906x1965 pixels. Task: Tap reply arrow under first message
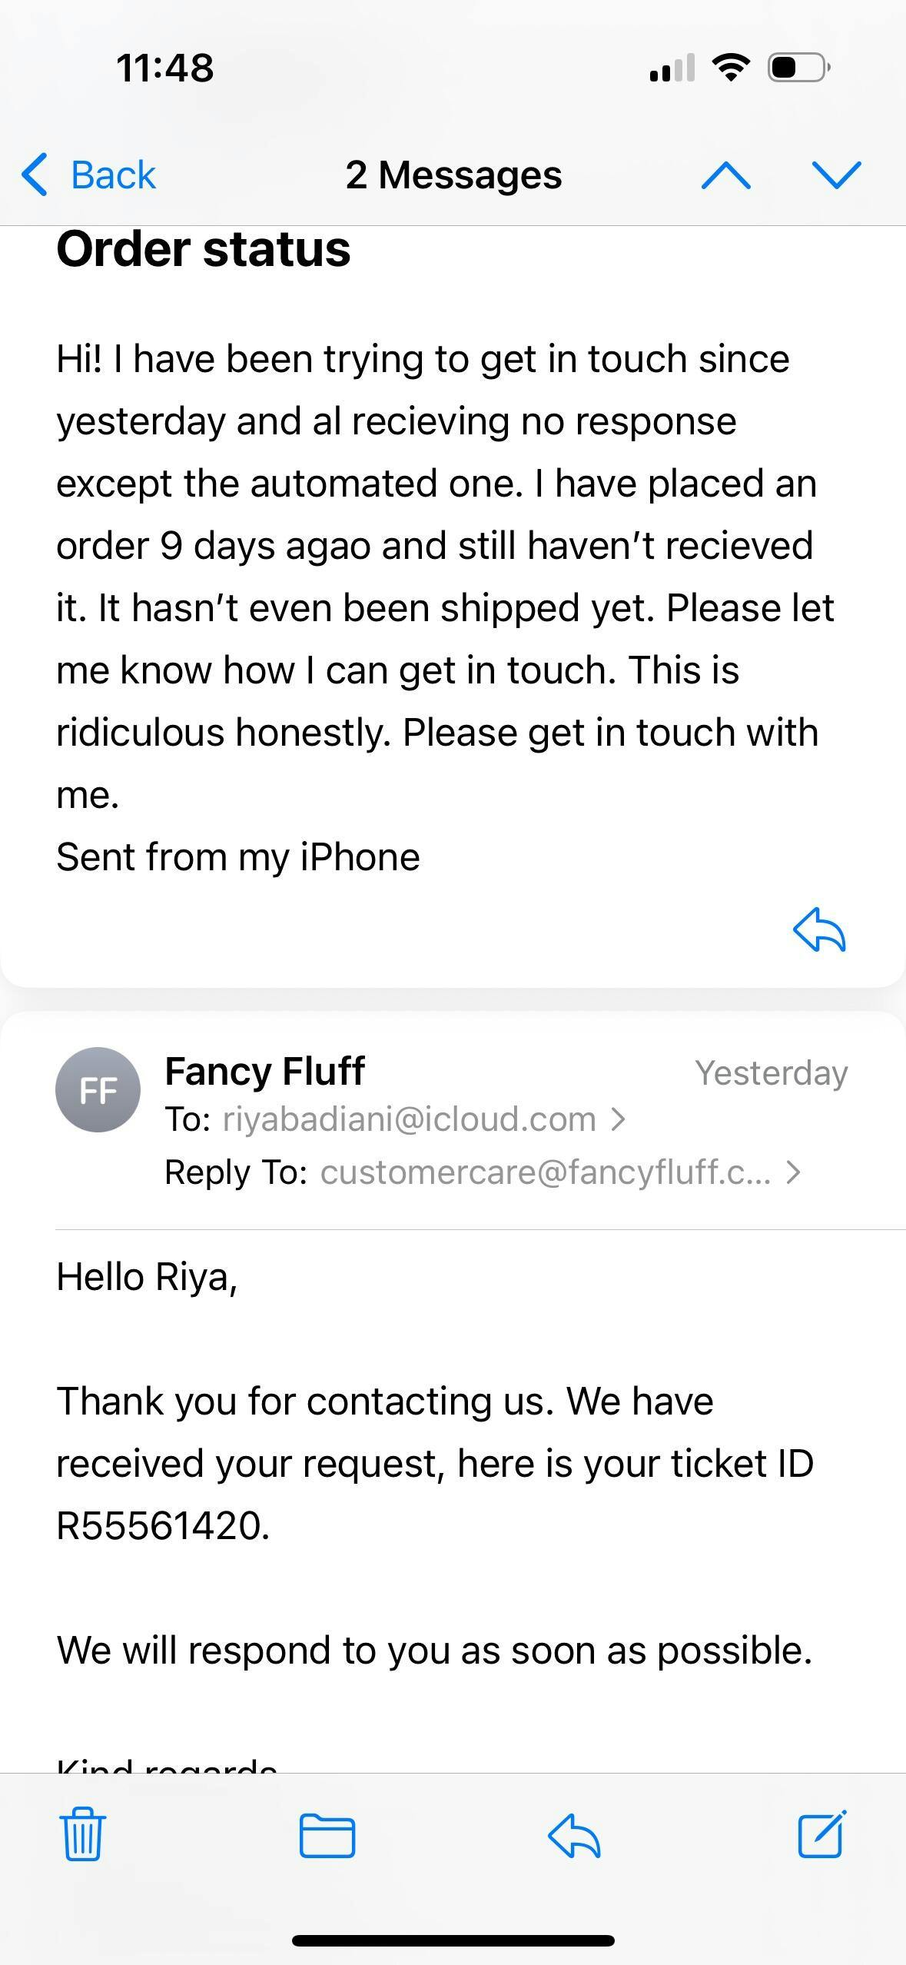pos(819,930)
